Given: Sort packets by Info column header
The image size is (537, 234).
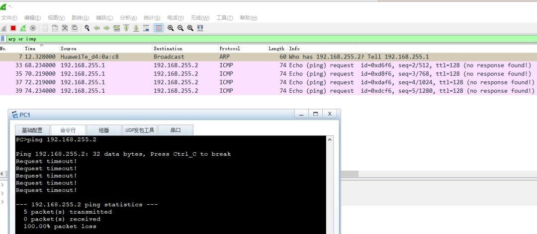Looking at the screenshot, I should pyautogui.click(x=412, y=49).
